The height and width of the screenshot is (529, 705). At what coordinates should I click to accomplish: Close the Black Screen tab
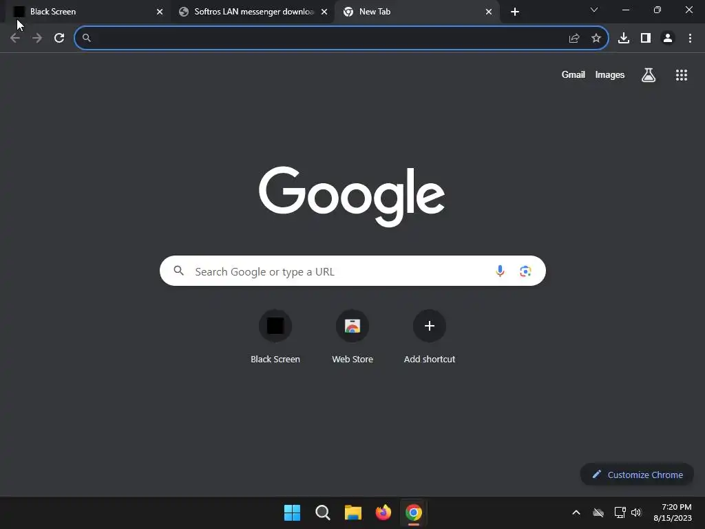(160, 12)
